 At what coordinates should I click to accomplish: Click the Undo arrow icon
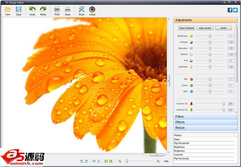click(x=32, y=9)
